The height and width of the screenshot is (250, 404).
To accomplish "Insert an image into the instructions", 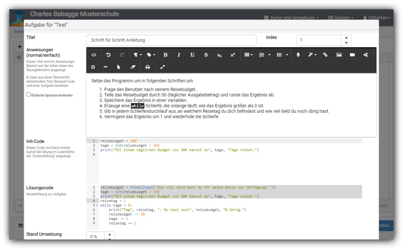I will click(339, 55).
